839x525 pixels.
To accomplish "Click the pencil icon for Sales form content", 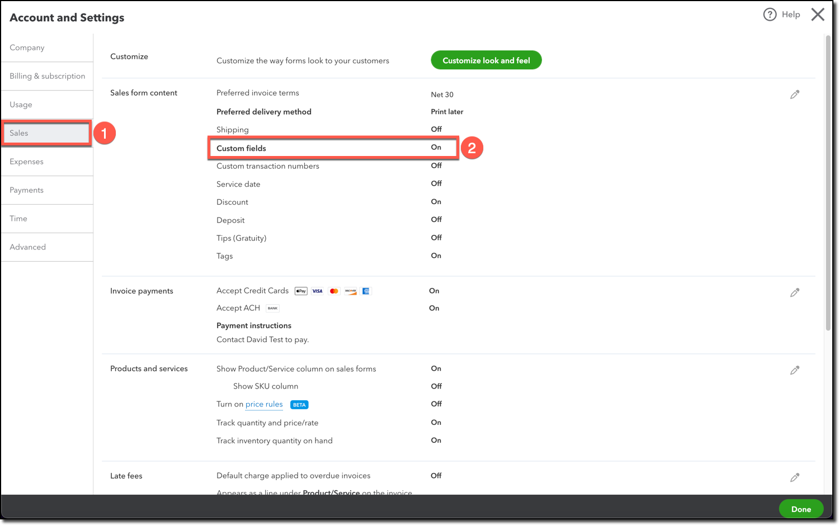I will [795, 94].
